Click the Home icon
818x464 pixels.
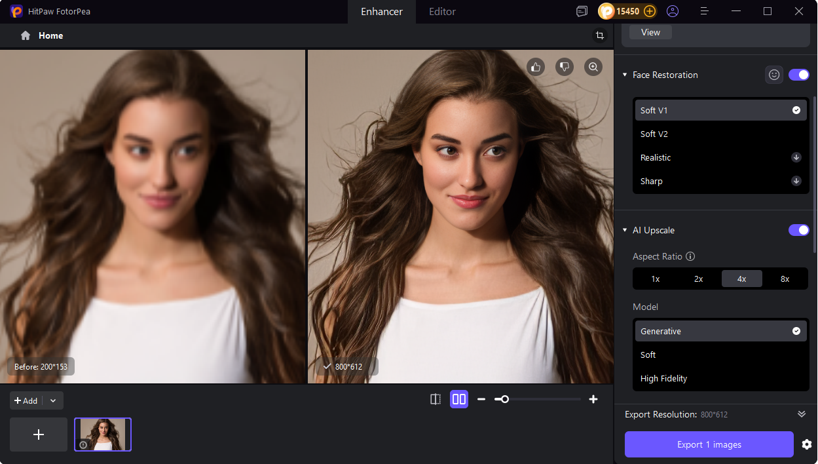click(25, 35)
